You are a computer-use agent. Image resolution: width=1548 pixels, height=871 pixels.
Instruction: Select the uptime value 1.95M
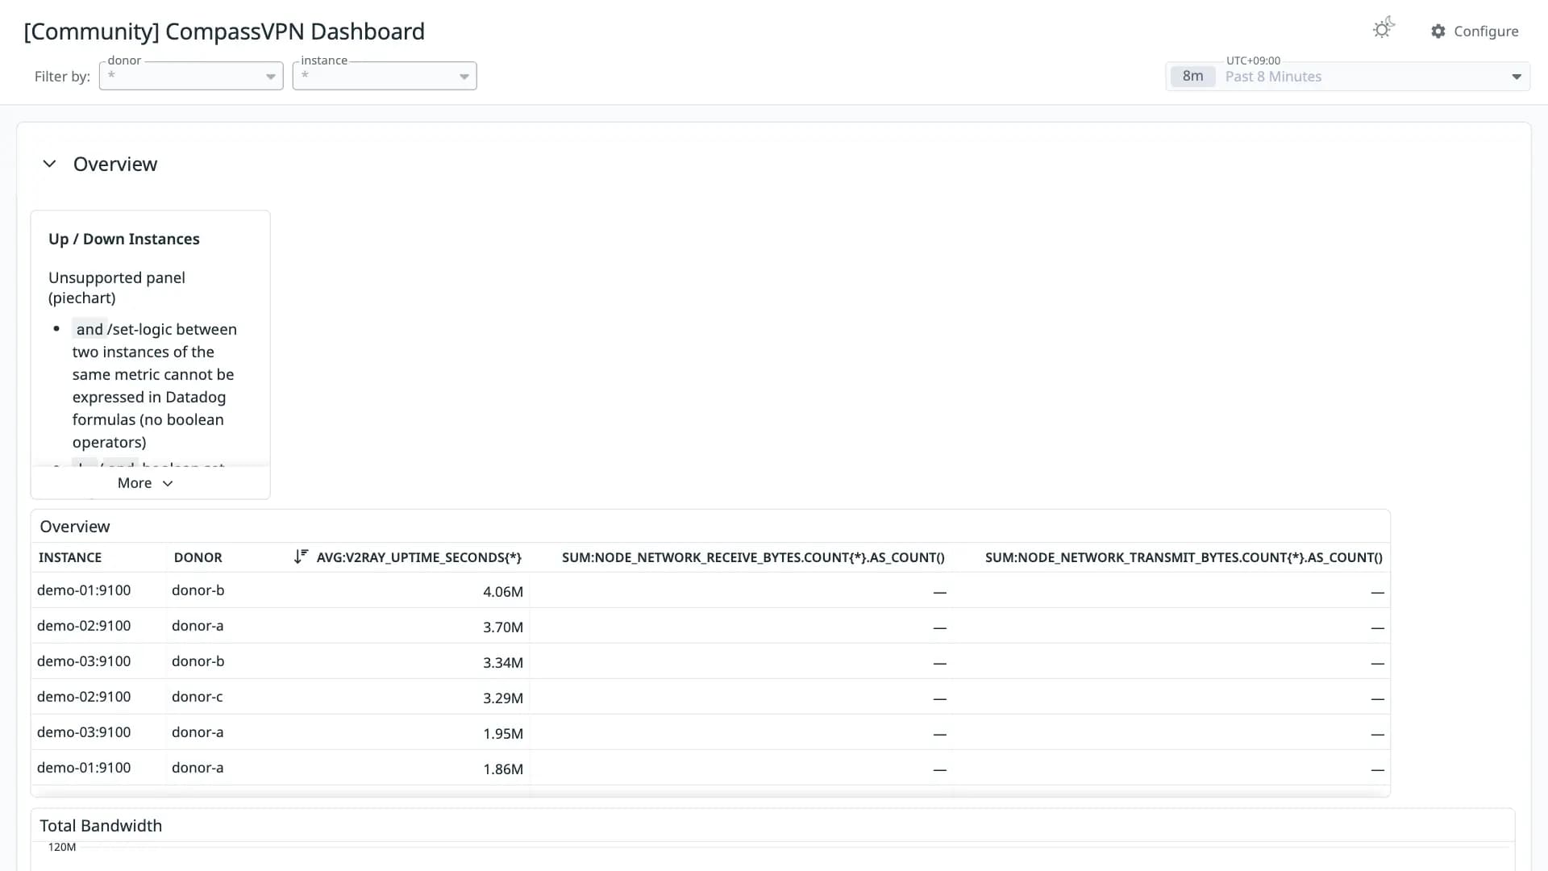503,733
